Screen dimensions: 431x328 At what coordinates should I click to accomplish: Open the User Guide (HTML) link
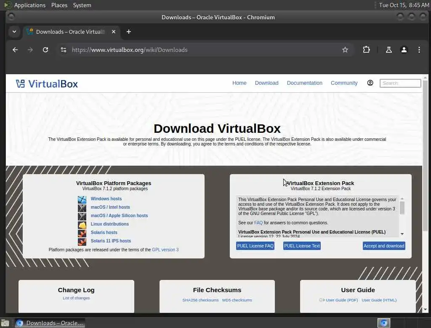tap(379, 300)
